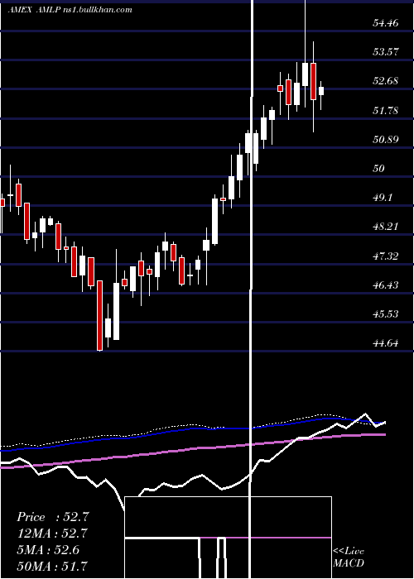Viewport: 414px width, 579px height.
Task: Select the 47.32 price axis label
Action: [x=386, y=256]
